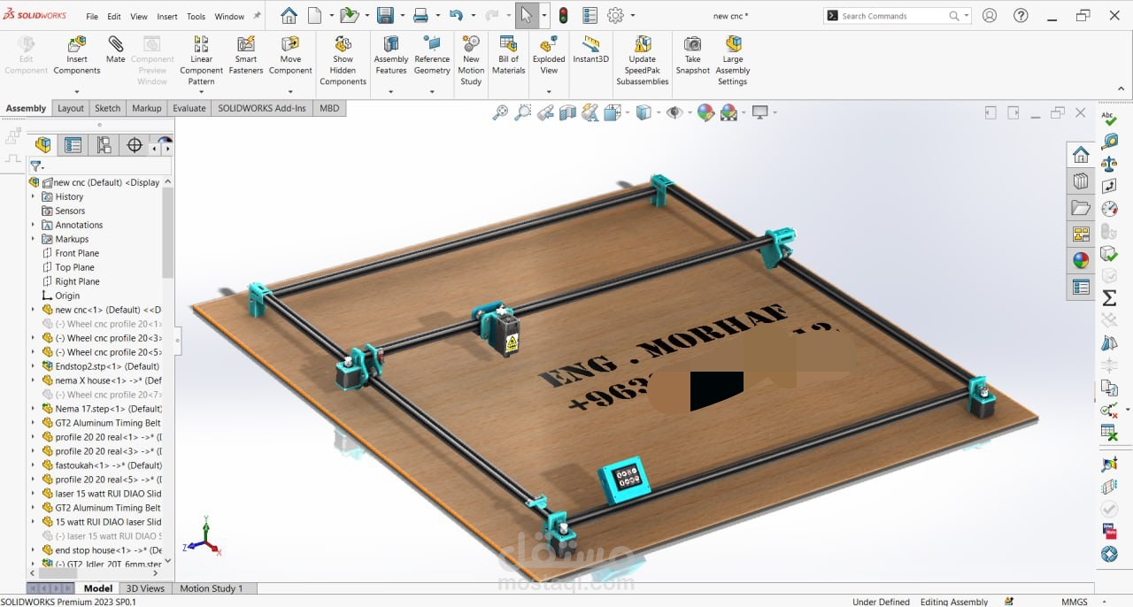Open ConfigurationManager tab
The width and height of the screenshot is (1133, 607).
point(104,145)
